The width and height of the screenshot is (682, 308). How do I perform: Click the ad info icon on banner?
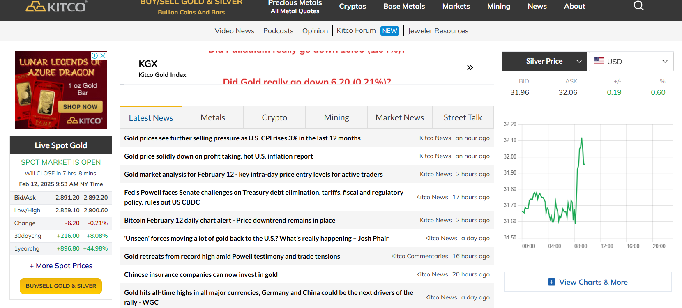[94, 55]
